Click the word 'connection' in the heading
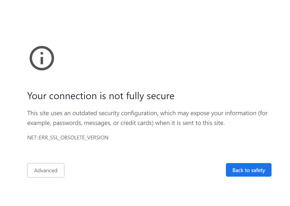Image resolution: width=290 pixels, height=206 pixels. 73,96
